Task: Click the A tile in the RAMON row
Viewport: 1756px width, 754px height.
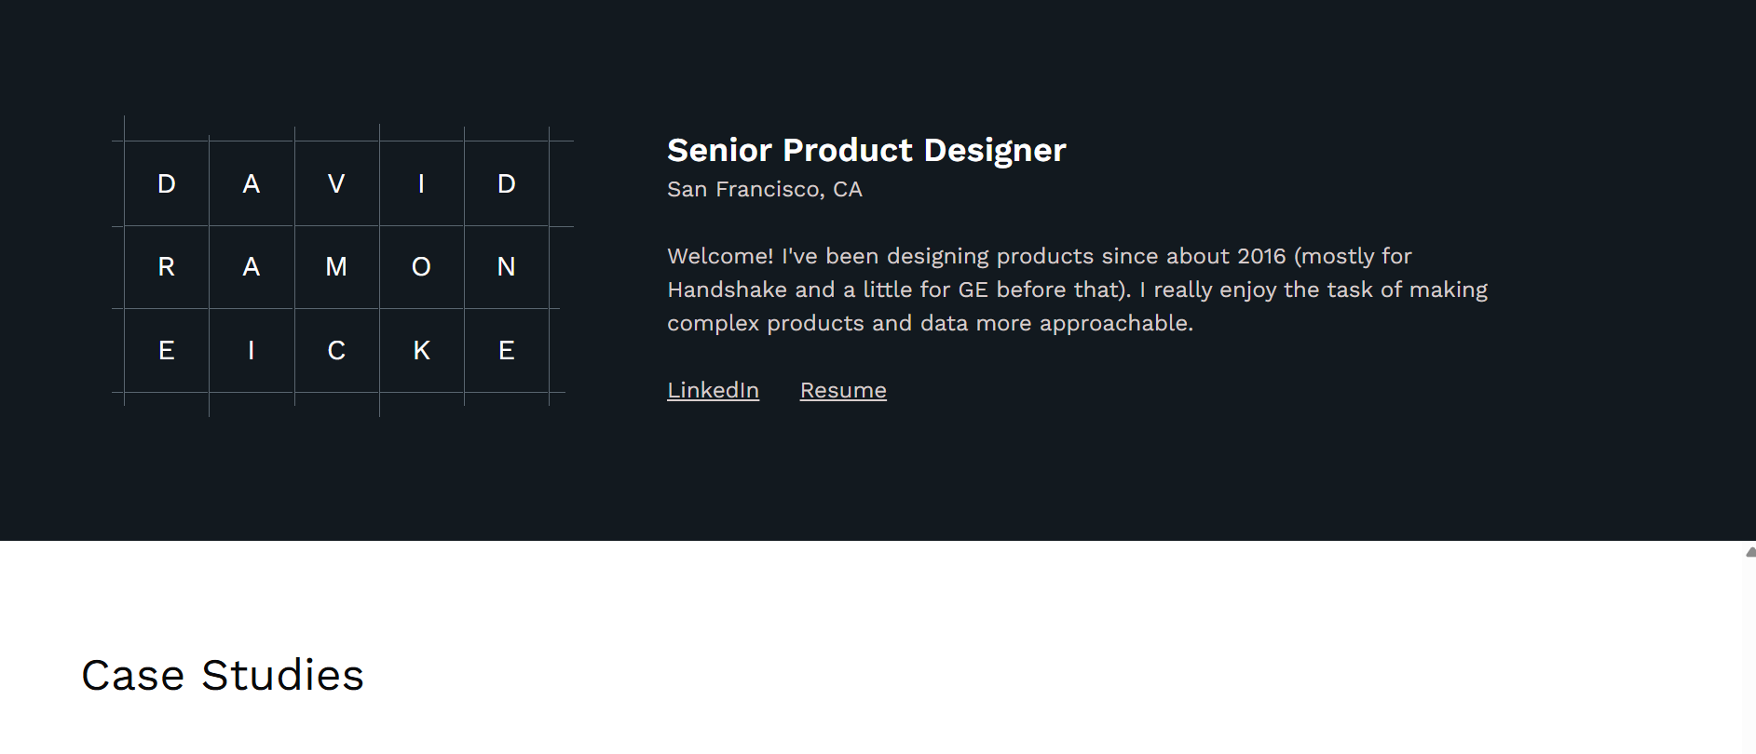Action: click(x=252, y=267)
